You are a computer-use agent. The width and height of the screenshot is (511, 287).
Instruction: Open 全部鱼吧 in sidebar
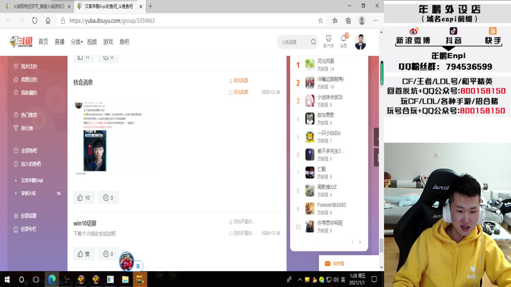pos(25,150)
